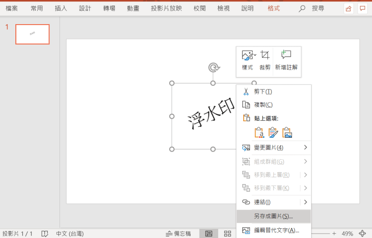Click the share icon in ribbon corner
This screenshot has height=238, width=372.
pos(348,9)
